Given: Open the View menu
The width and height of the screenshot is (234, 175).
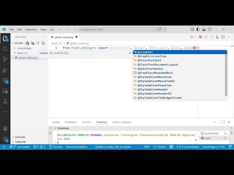Looking at the screenshot, I should tap(44, 30).
